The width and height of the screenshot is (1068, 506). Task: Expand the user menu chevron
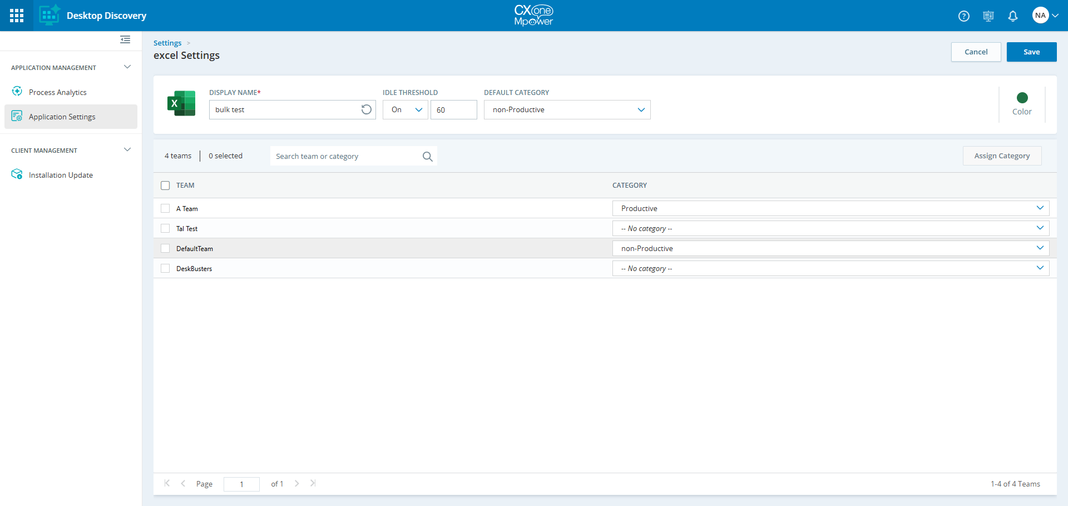(1055, 16)
